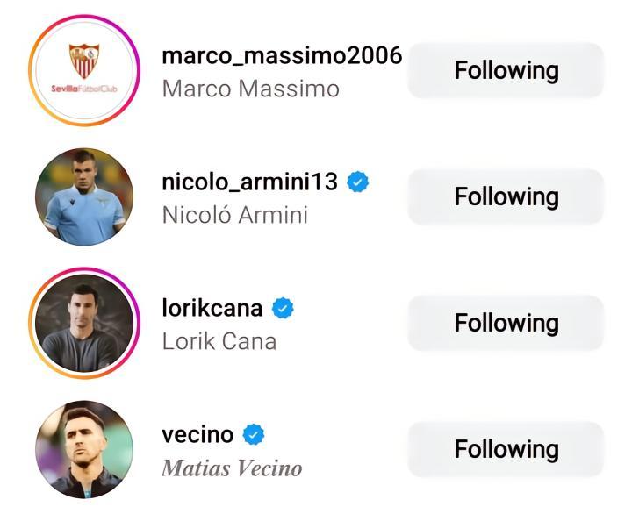Unfollow lorikcana using the Following button

pos(506,323)
